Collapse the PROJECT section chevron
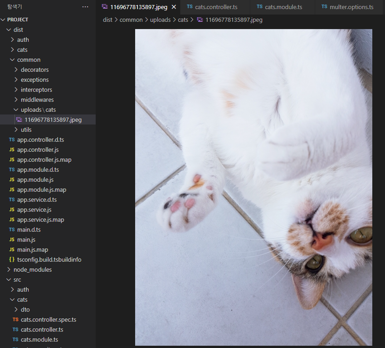385x348 pixels. pyautogui.click(x=3, y=20)
